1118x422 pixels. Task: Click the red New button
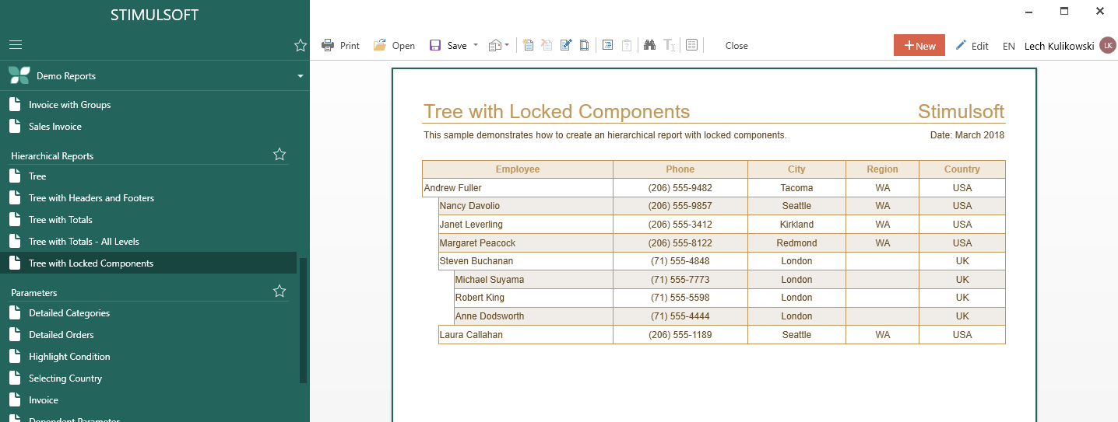919,45
